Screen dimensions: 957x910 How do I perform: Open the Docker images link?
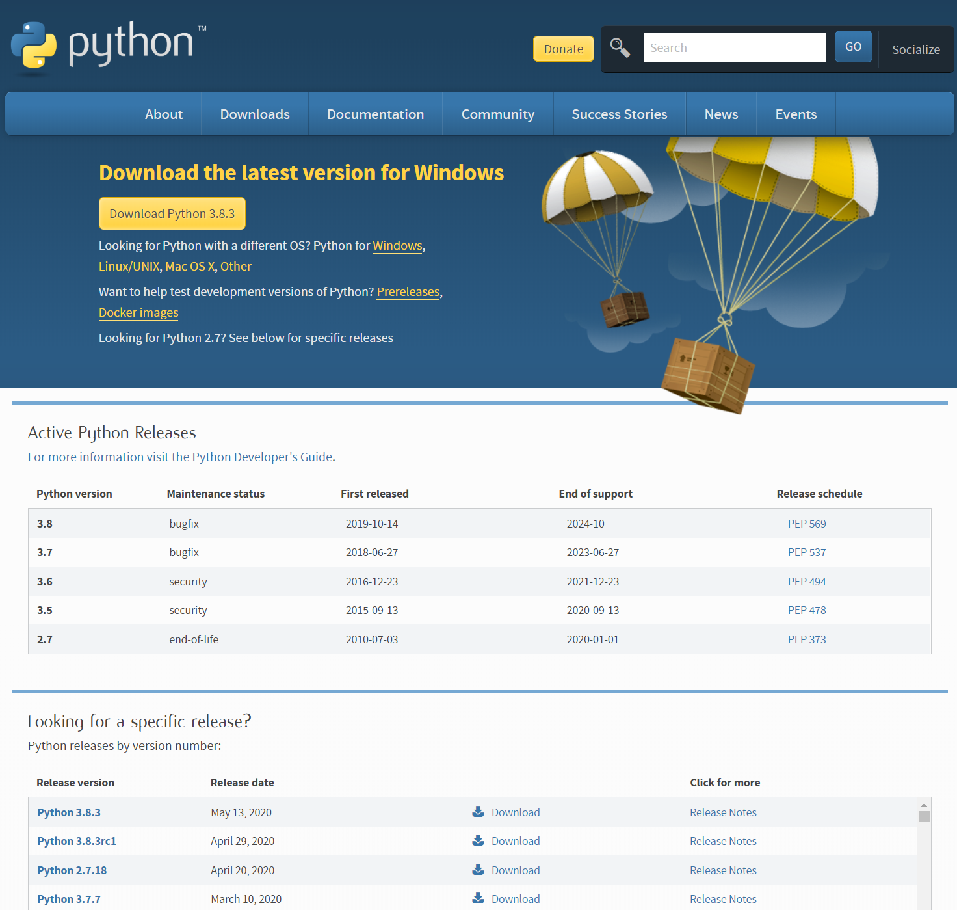pos(138,313)
